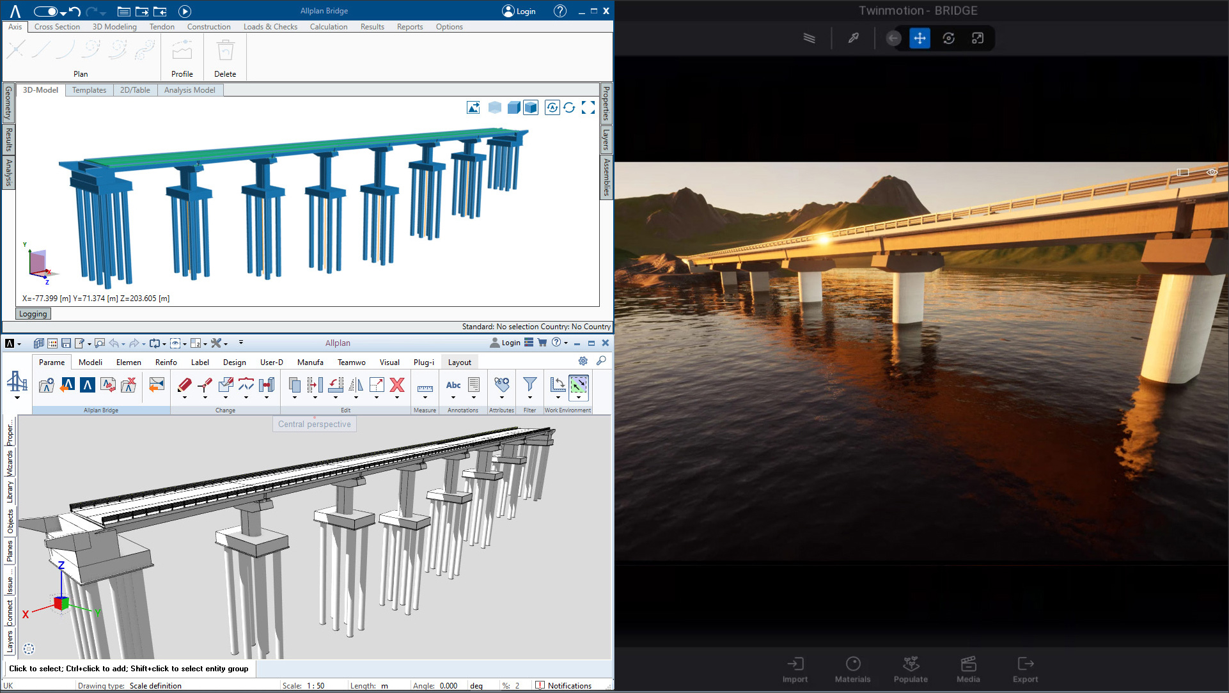Open the customize quick access toolbar arrow in Allplan

pyautogui.click(x=241, y=343)
